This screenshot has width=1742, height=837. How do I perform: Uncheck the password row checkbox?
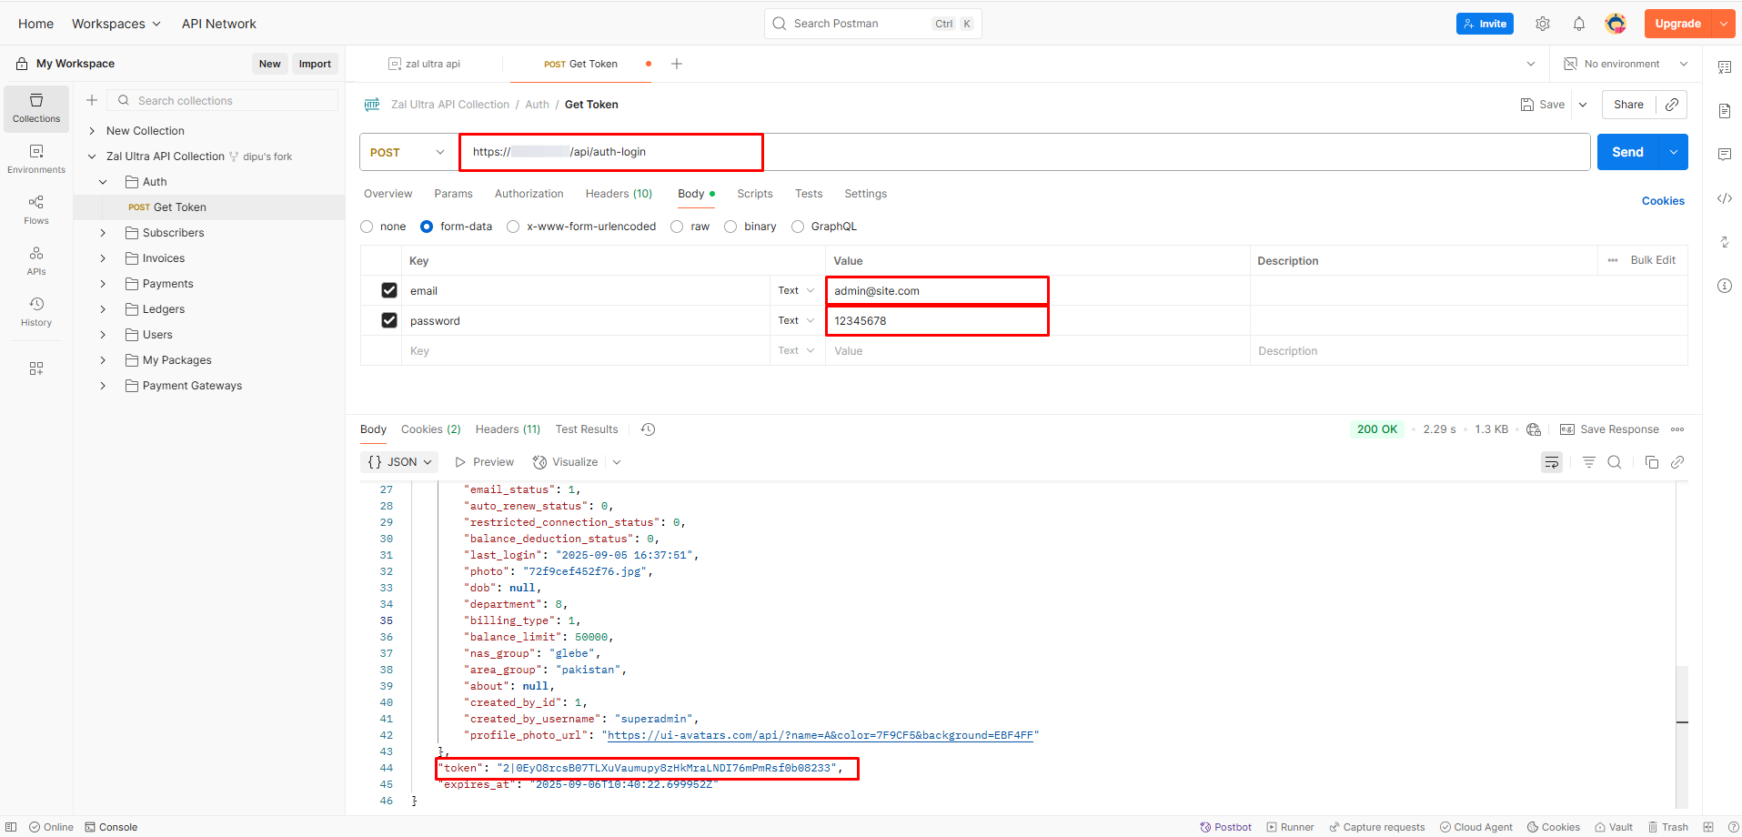tap(389, 320)
